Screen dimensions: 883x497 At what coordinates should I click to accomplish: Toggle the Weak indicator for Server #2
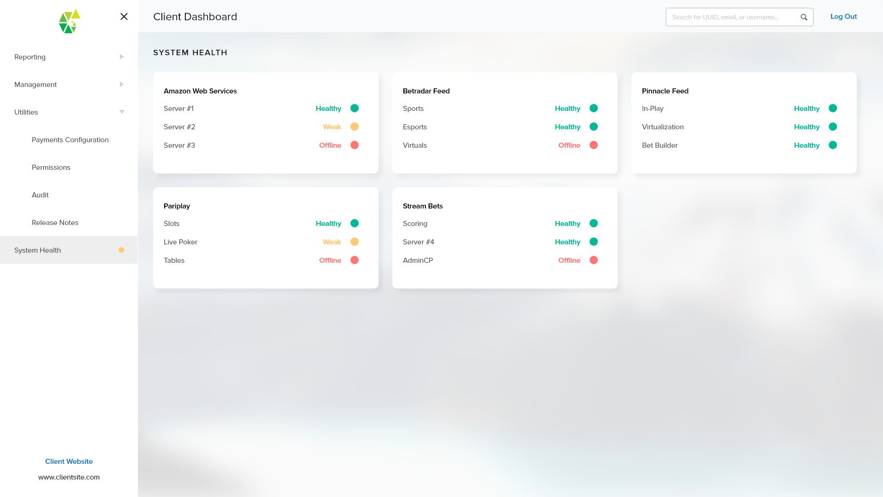click(x=355, y=127)
